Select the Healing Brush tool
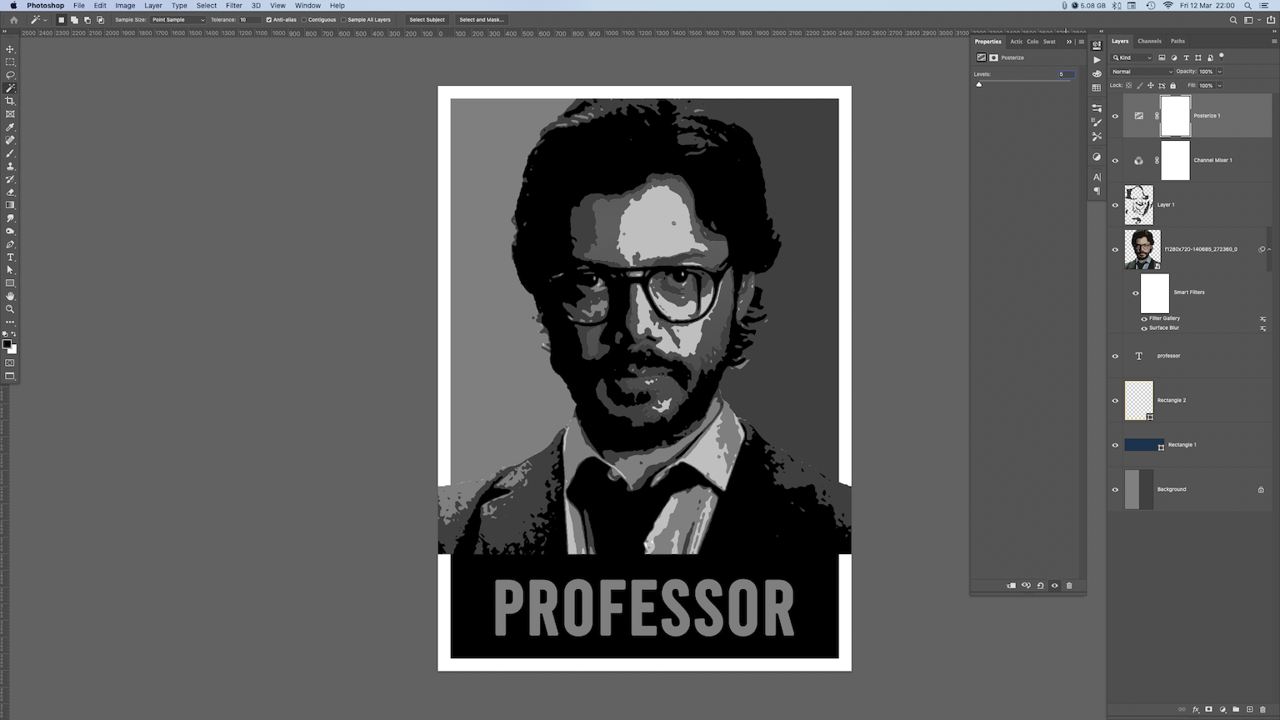The image size is (1280, 720). click(x=10, y=140)
